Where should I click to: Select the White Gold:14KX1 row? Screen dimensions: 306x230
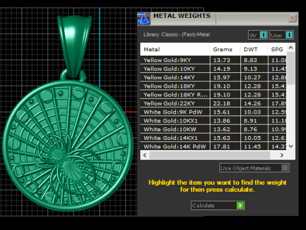pyautogui.click(x=214, y=138)
